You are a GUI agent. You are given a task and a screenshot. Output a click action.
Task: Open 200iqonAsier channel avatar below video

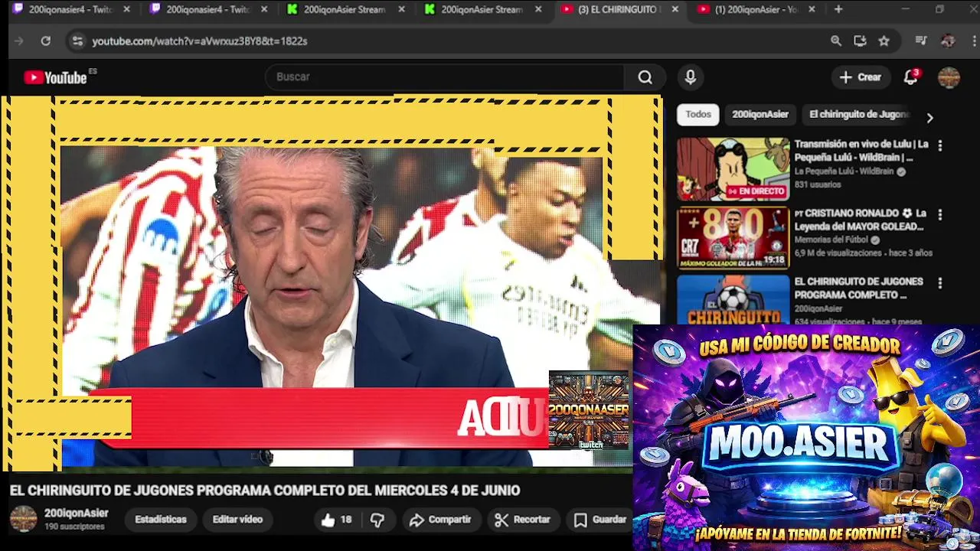click(23, 519)
